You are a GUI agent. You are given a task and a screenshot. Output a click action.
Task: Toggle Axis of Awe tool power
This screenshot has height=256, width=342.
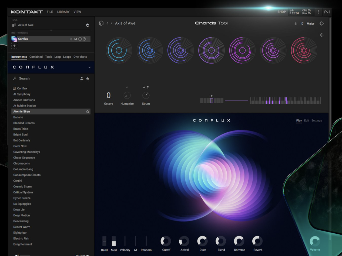tap(88, 25)
